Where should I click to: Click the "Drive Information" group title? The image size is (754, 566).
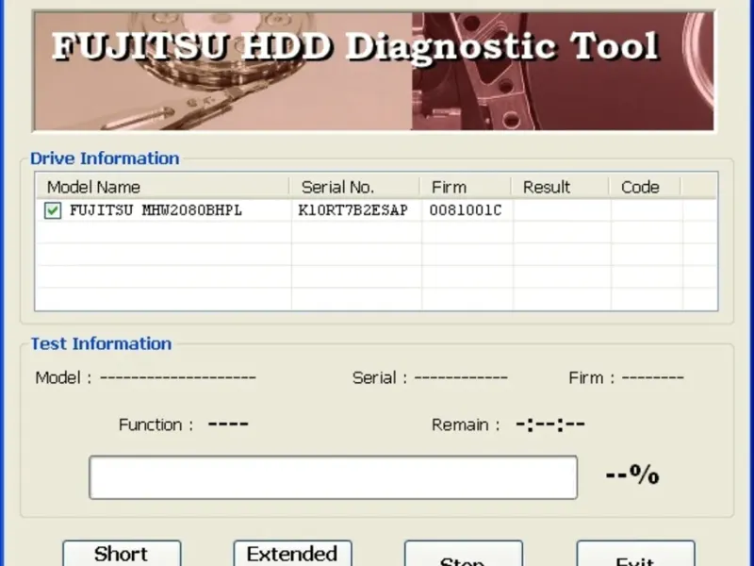(x=105, y=158)
